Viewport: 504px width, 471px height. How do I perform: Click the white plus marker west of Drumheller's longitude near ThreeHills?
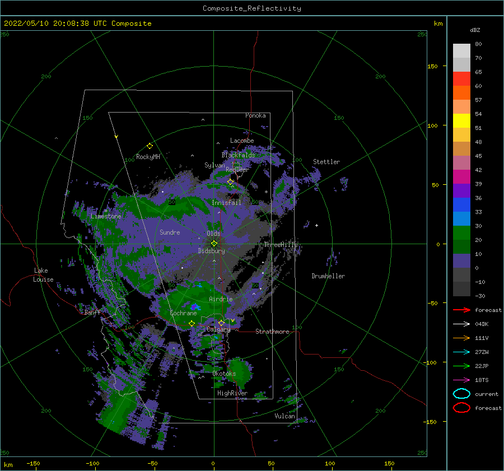[x=316, y=225]
